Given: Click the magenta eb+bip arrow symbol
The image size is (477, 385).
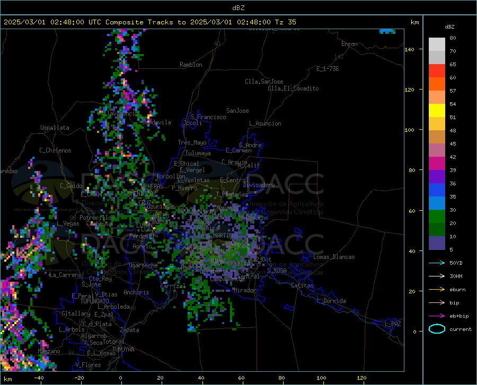Looking at the screenshot, I should 437,316.
